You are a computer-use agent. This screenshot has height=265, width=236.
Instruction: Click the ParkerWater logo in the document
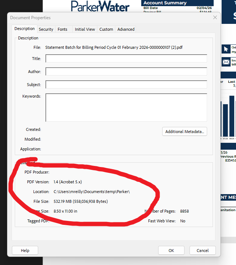point(100,6)
